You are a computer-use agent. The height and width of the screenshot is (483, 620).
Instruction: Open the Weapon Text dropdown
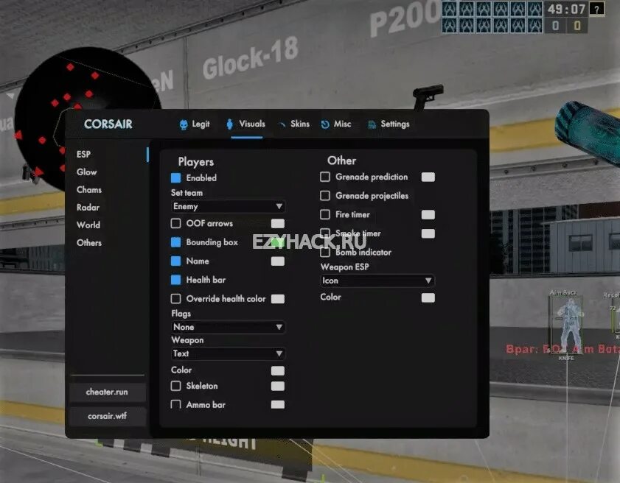[228, 353]
